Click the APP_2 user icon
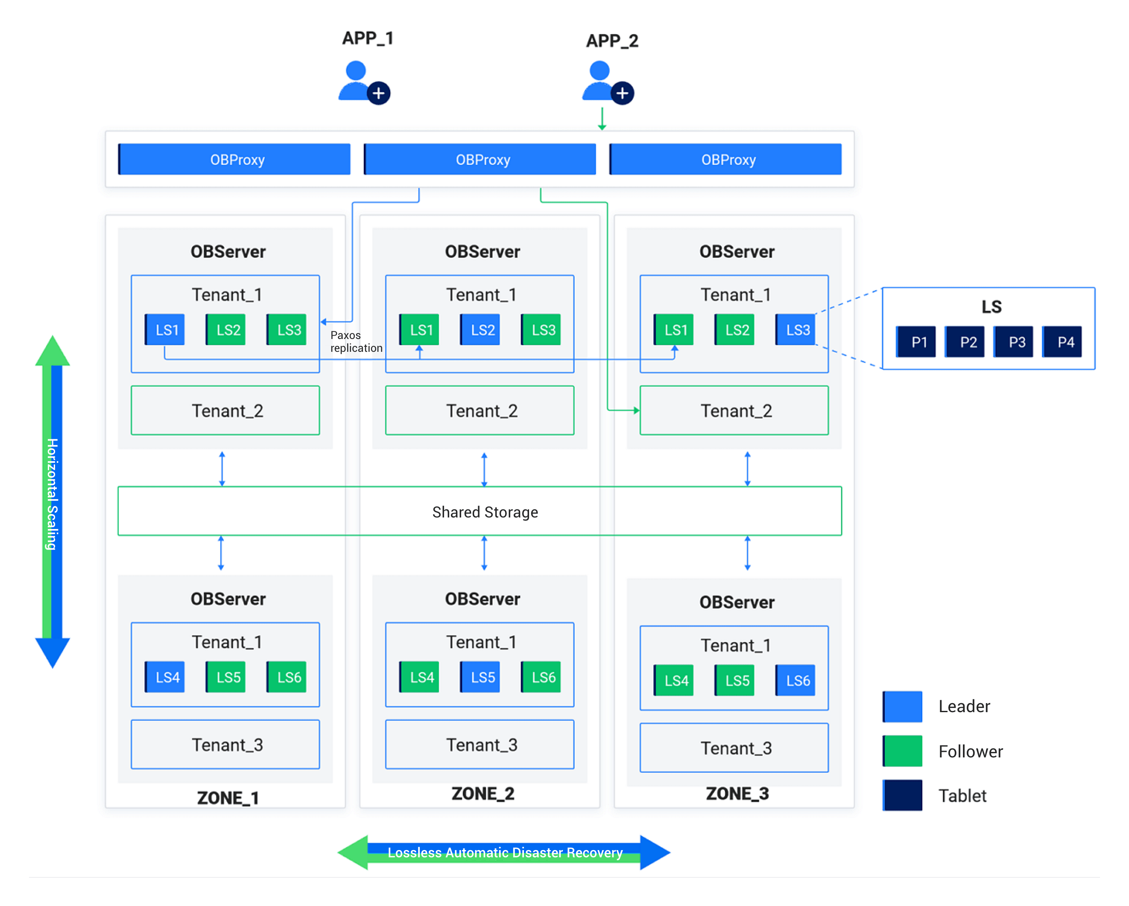The image size is (1129, 906). point(608,83)
